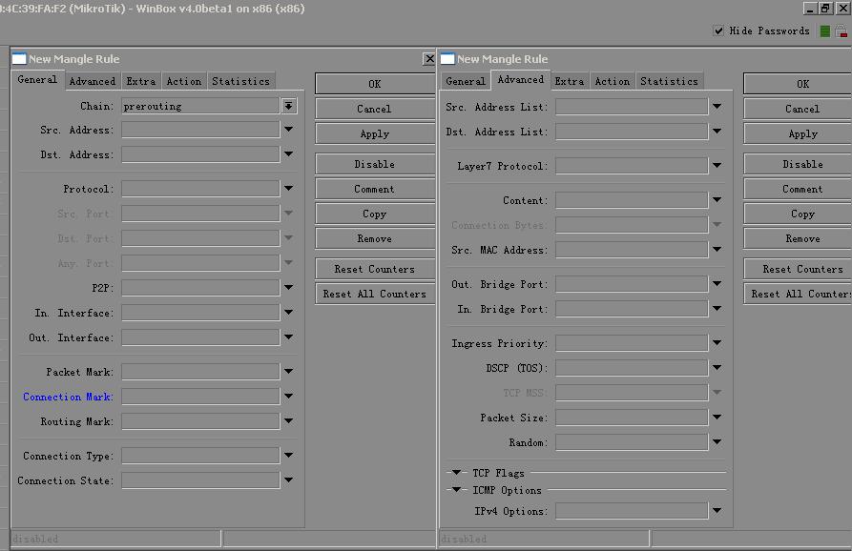Click the Packet Size input field
This screenshot has width=852, height=551.
(632, 417)
